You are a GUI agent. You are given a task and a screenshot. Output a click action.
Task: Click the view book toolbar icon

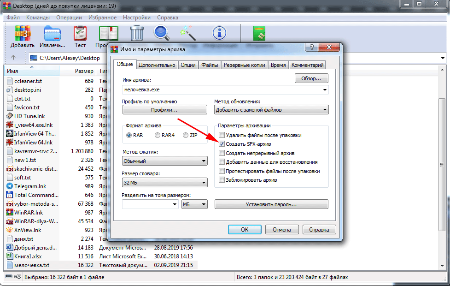(109, 33)
